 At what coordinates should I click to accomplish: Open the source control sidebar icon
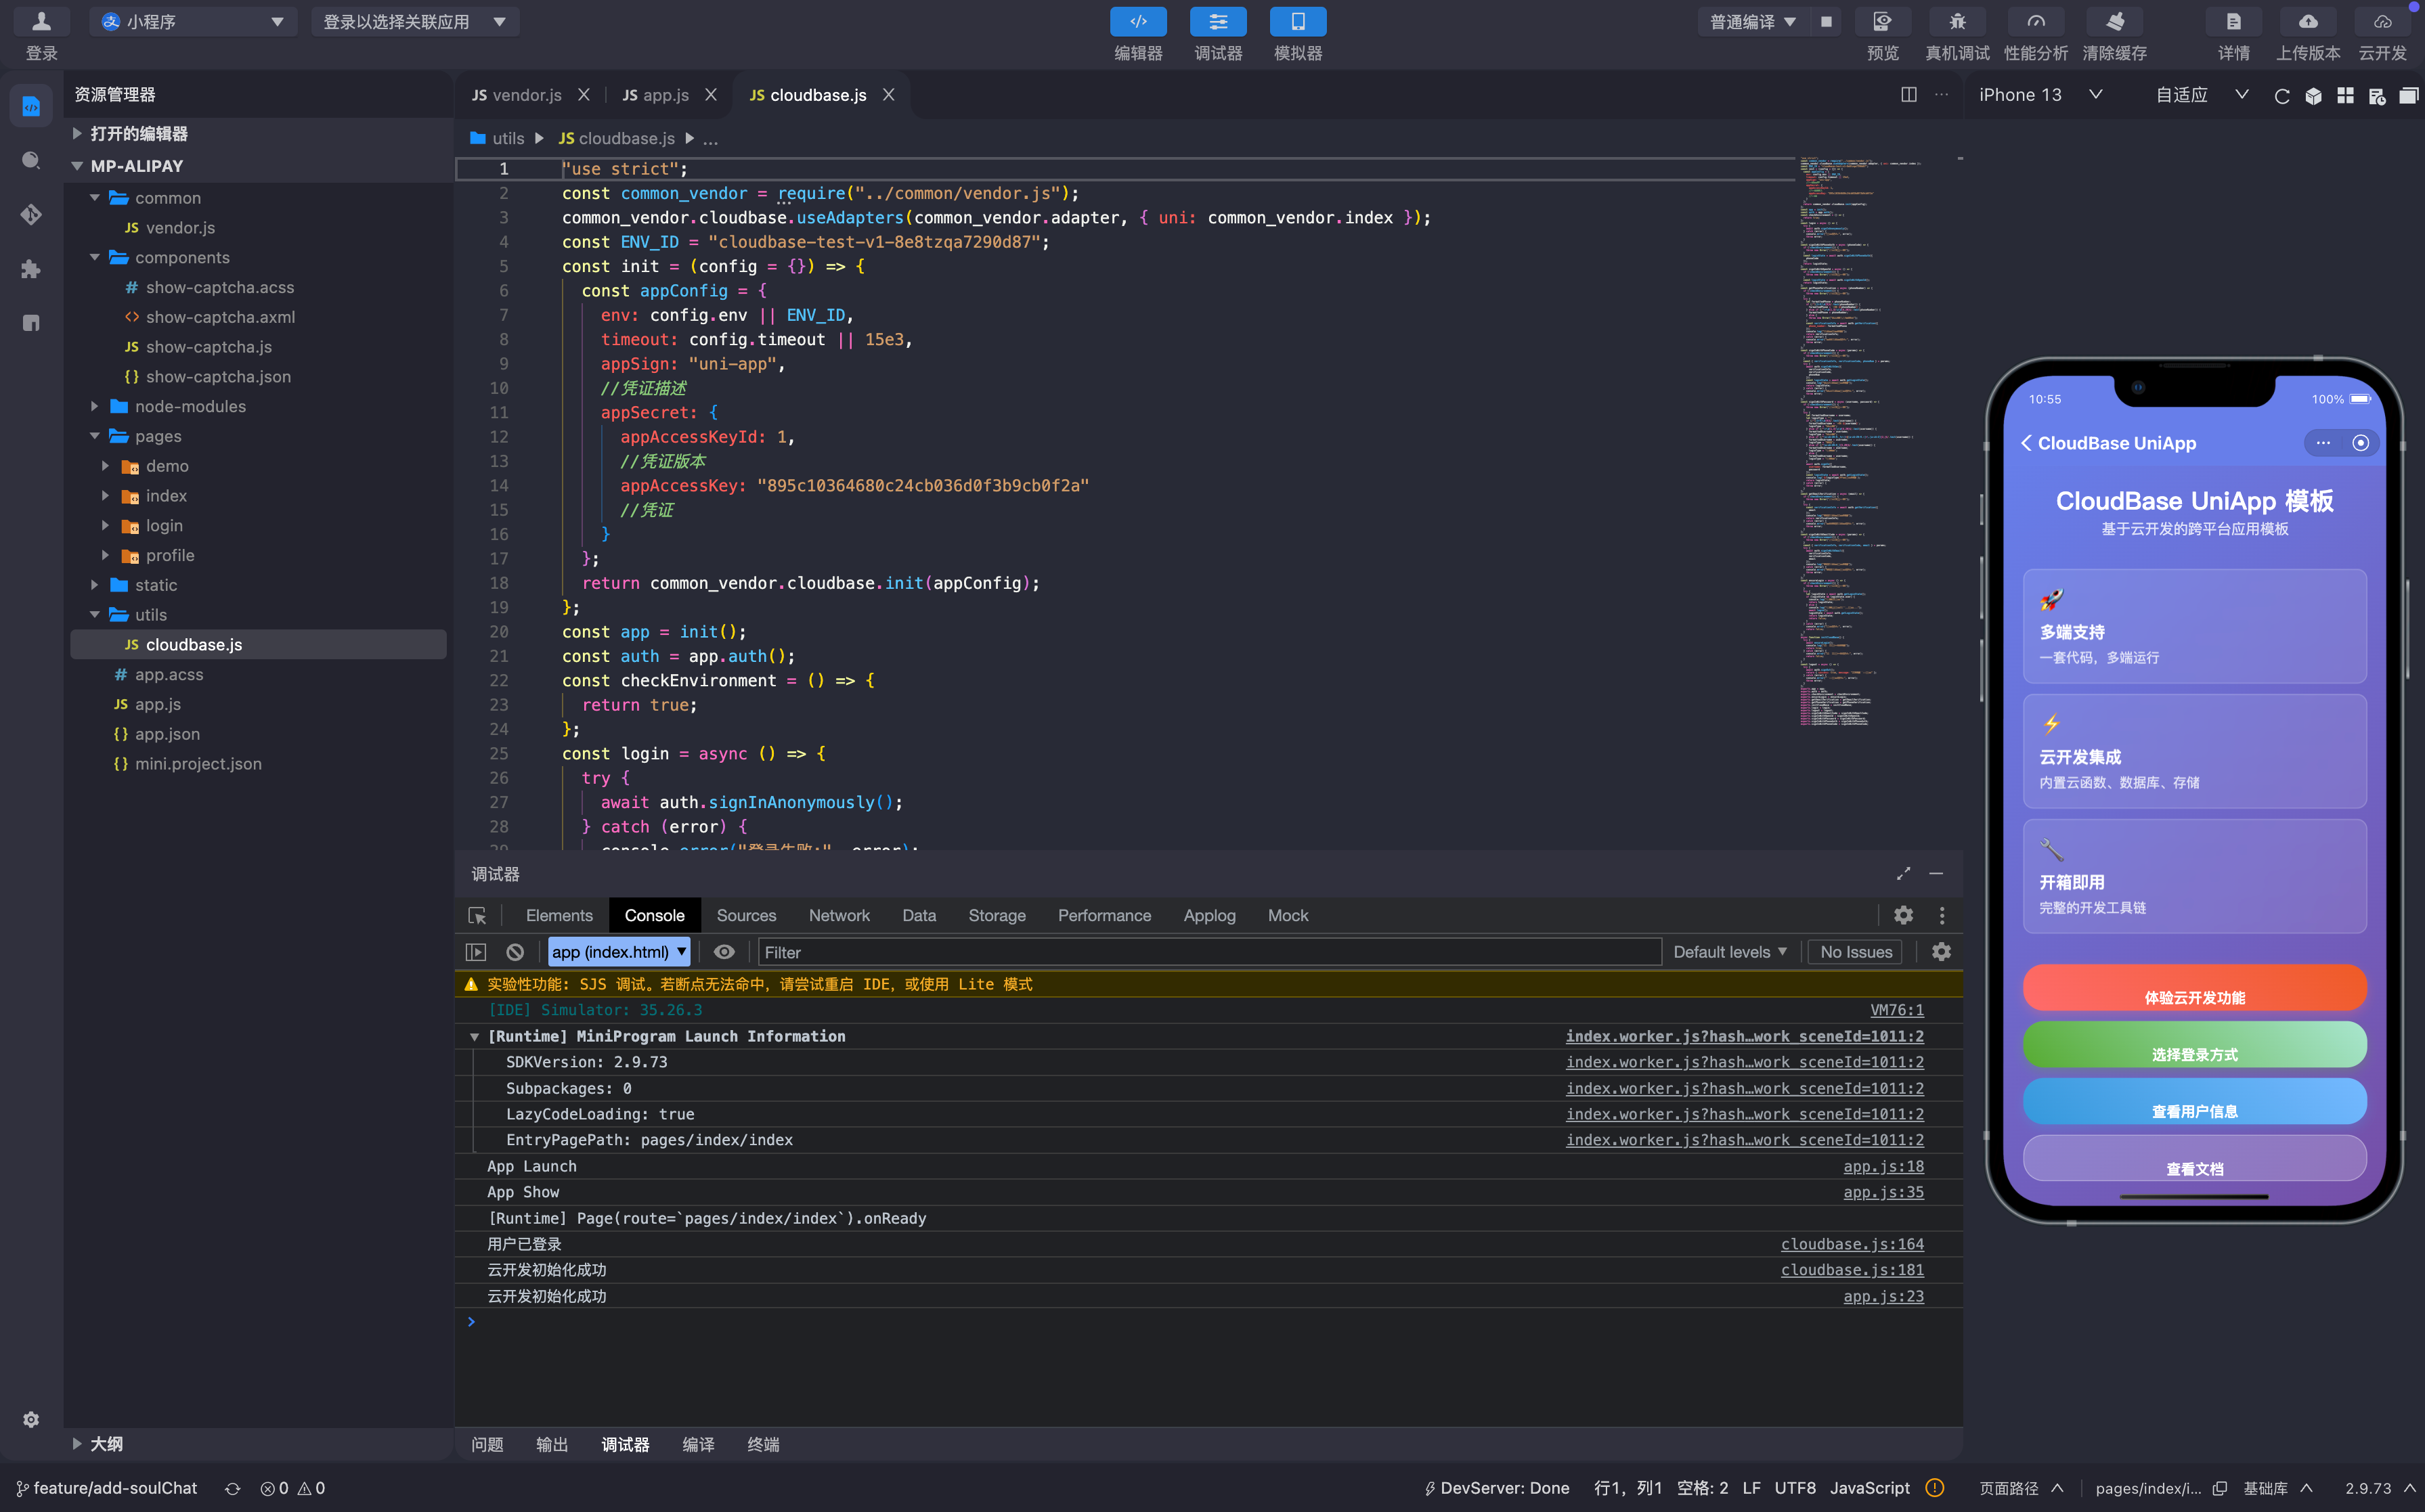(31, 214)
